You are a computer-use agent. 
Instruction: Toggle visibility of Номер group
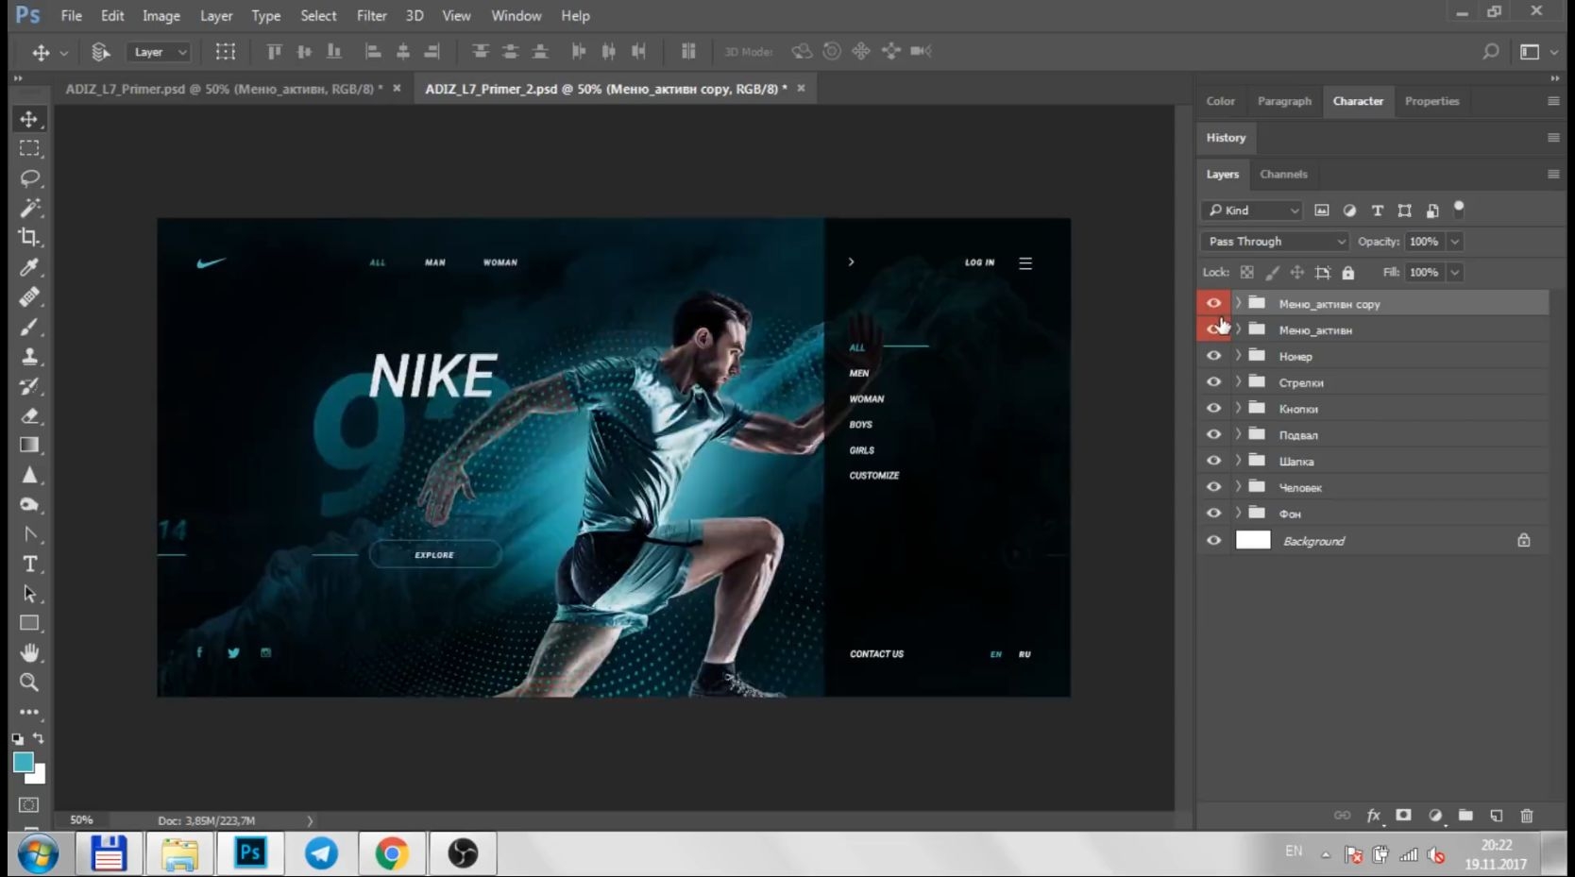(x=1213, y=356)
